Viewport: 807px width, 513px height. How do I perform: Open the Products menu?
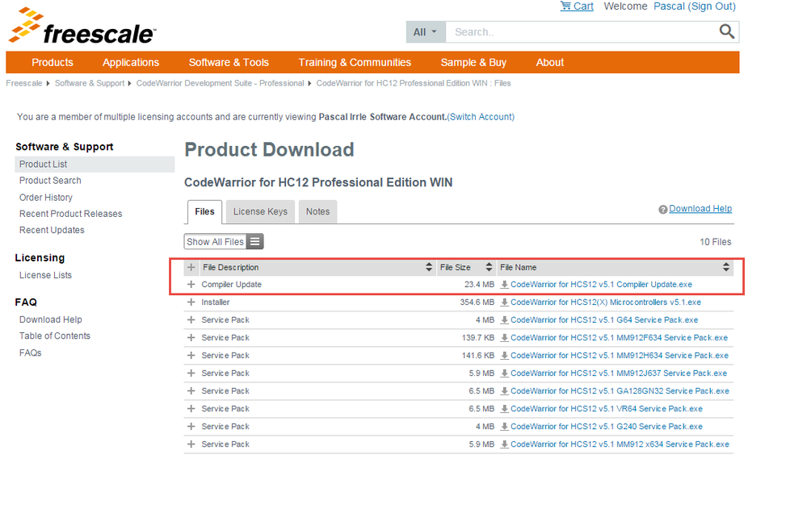(x=53, y=62)
